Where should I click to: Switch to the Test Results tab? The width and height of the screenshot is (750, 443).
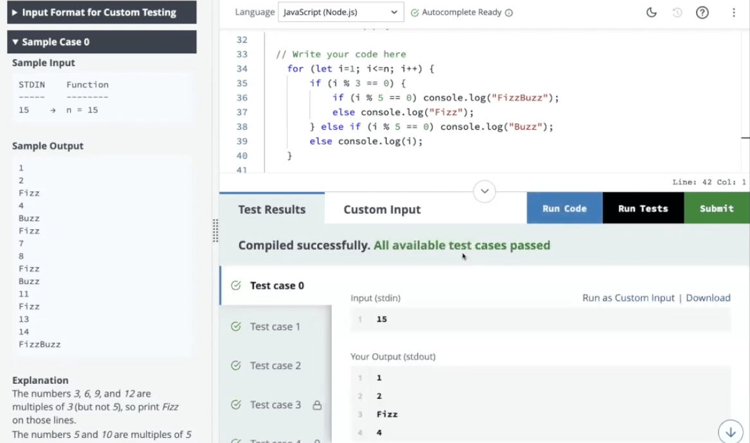click(x=271, y=209)
